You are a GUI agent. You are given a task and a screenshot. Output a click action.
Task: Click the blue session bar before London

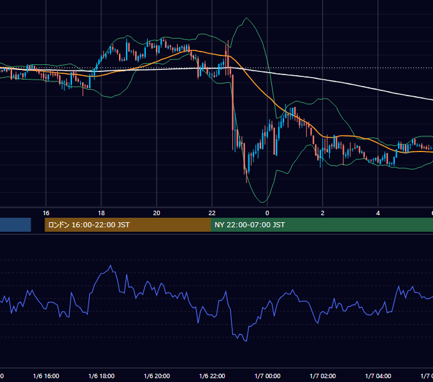15,225
